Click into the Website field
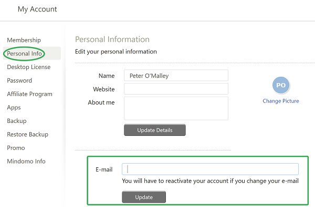The width and height of the screenshot is (315, 207). [x=176, y=89]
